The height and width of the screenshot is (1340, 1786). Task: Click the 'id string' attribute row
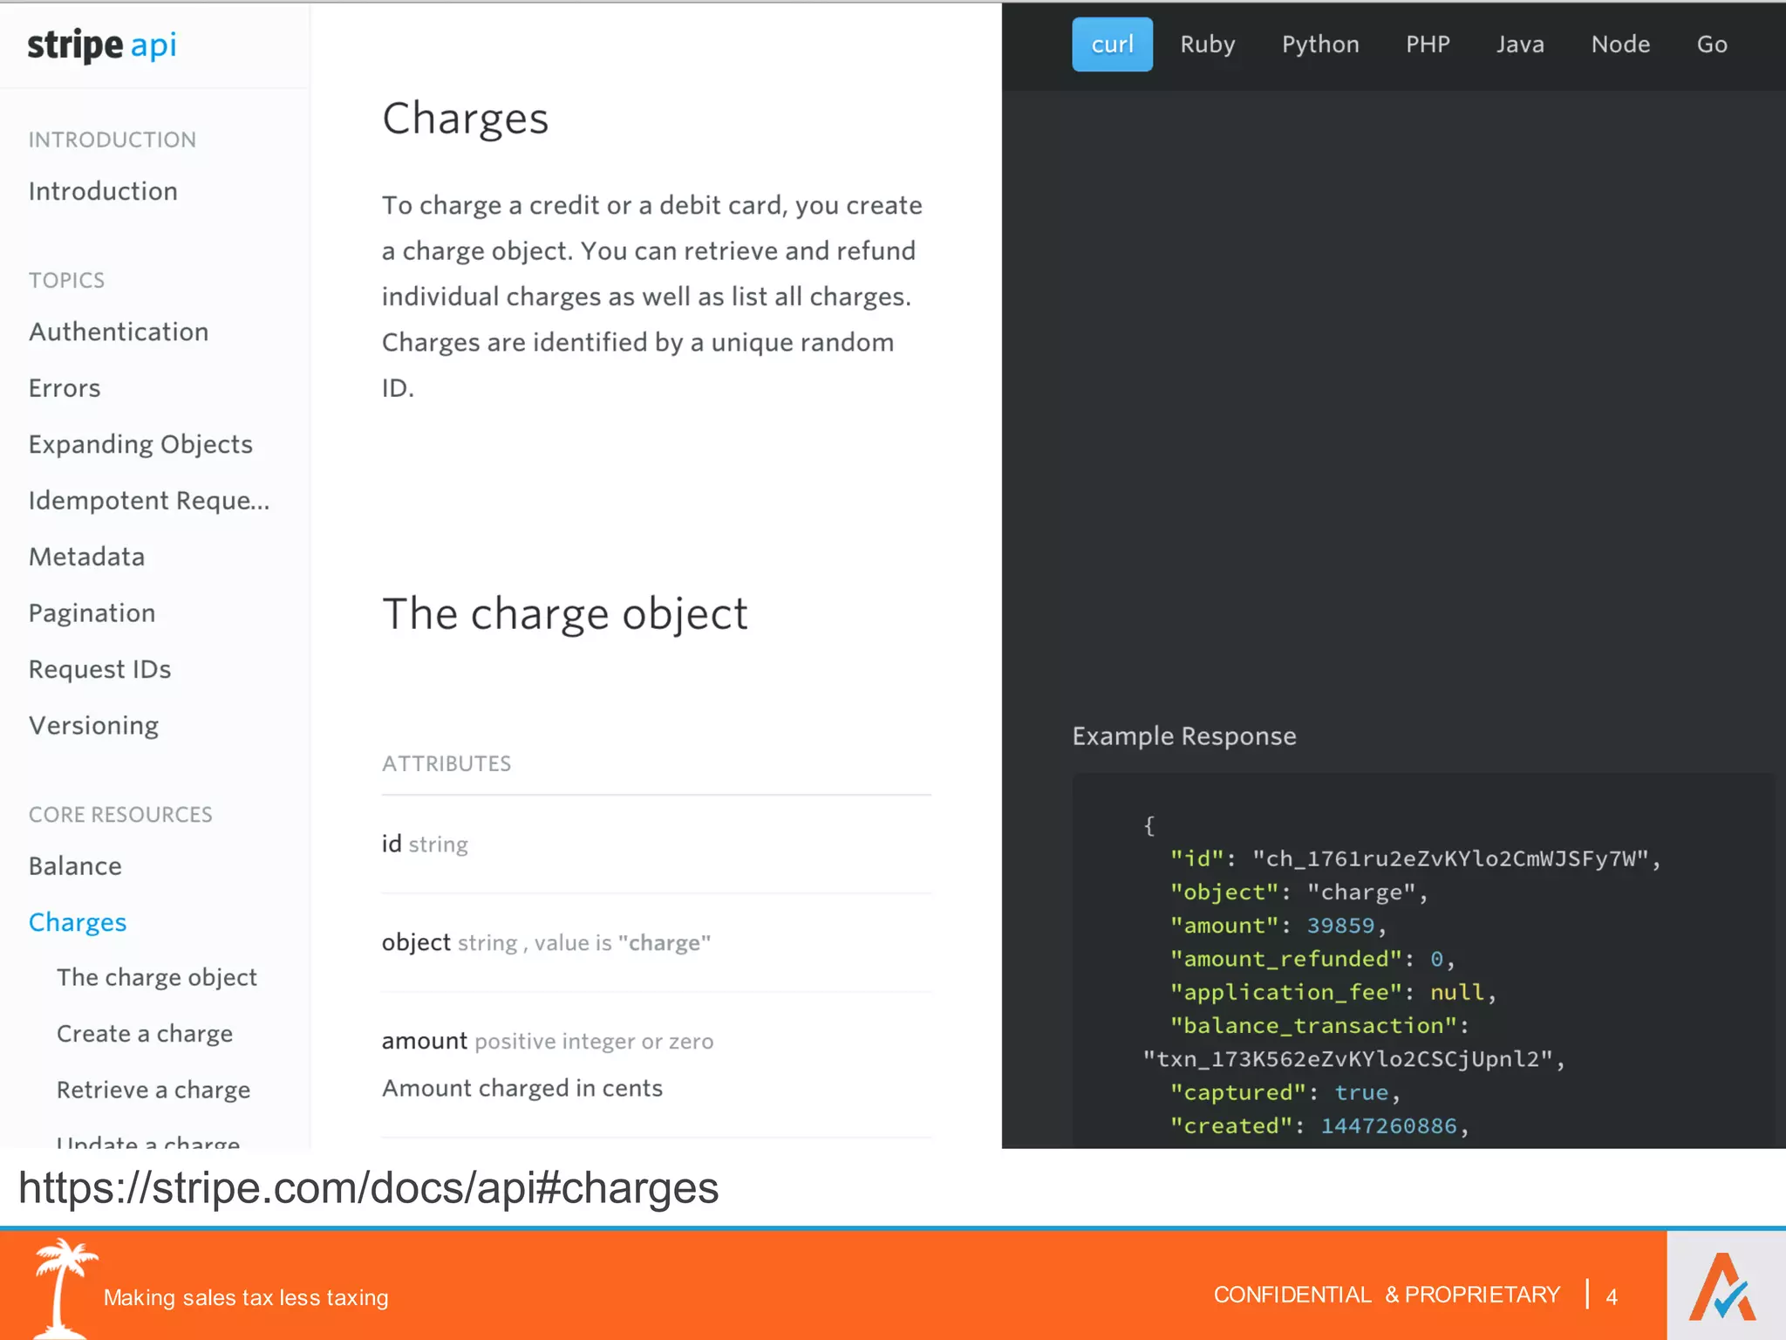click(656, 844)
